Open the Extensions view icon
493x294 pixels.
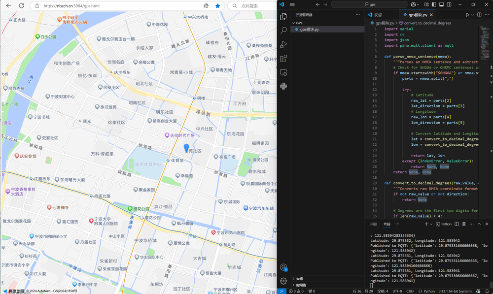(283, 59)
